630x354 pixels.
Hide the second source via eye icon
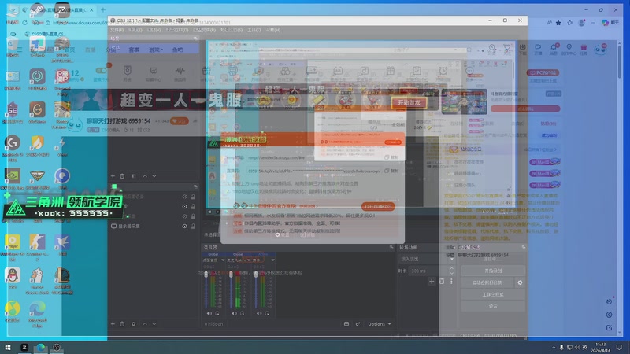click(185, 207)
